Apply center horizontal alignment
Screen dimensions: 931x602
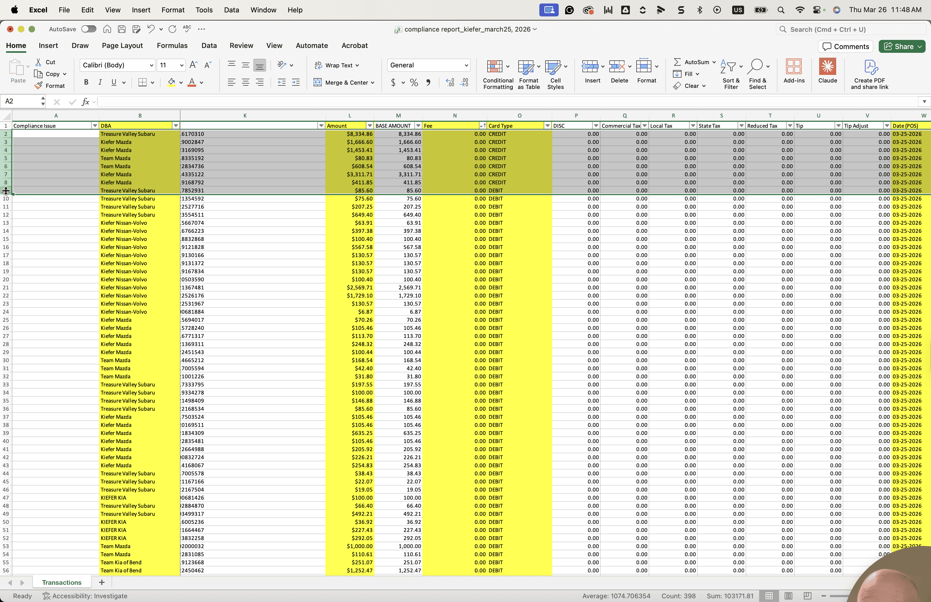pyautogui.click(x=246, y=82)
